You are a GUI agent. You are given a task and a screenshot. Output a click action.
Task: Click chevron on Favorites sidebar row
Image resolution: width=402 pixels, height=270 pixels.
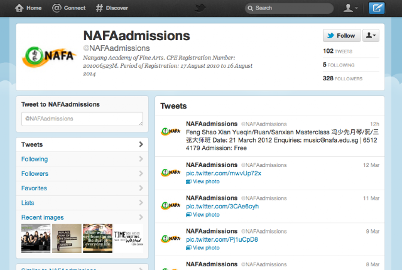(x=141, y=188)
